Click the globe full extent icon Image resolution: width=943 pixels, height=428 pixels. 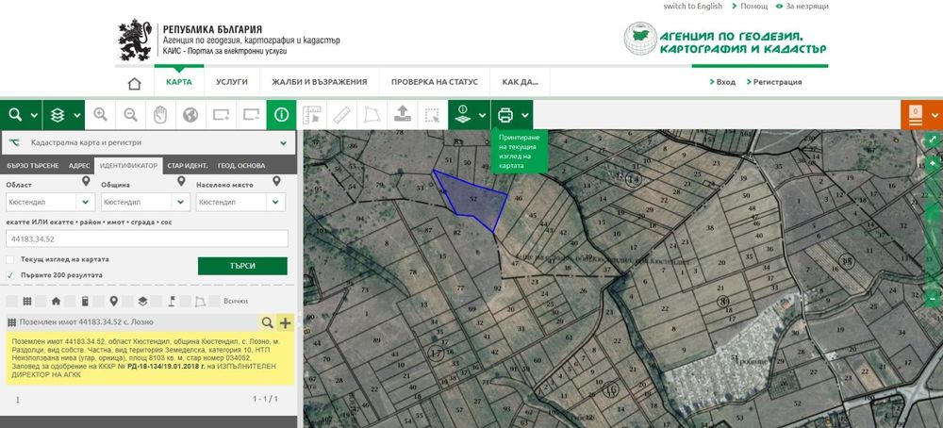(x=190, y=115)
